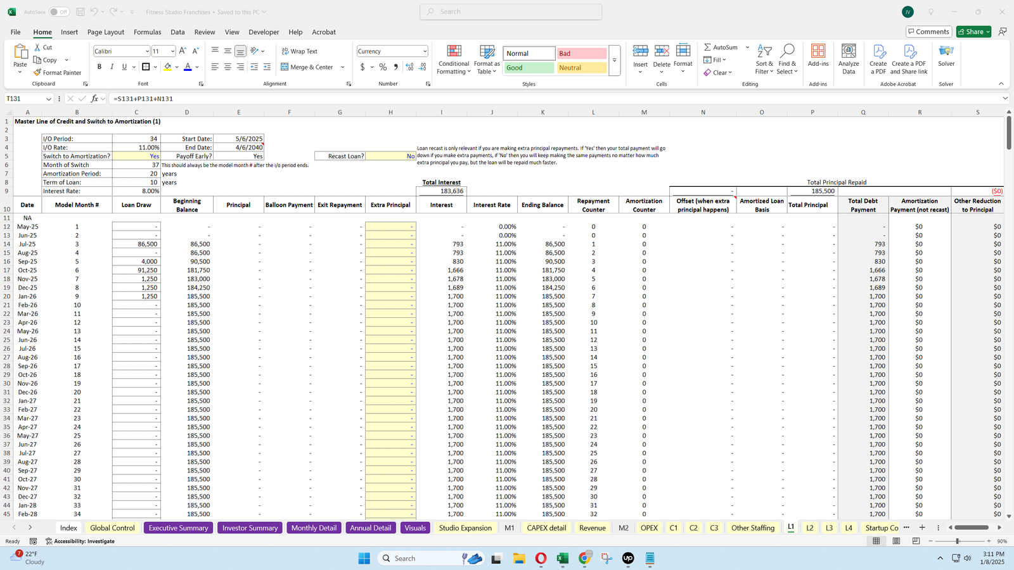Viewport: 1014px width, 570px height.
Task: Click the Percent Style icon
Action: click(383, 67)
